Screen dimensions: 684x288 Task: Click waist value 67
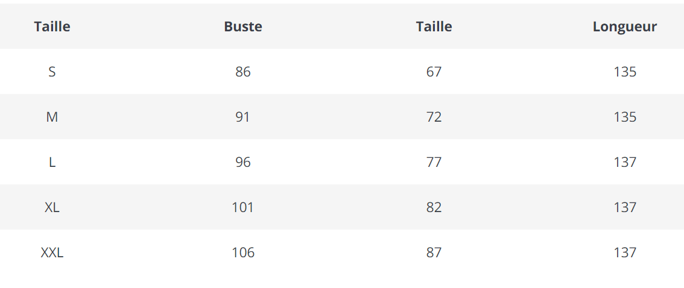click(434, 72)
